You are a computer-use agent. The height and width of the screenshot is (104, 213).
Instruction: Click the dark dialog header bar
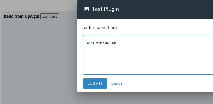[145, 9]
